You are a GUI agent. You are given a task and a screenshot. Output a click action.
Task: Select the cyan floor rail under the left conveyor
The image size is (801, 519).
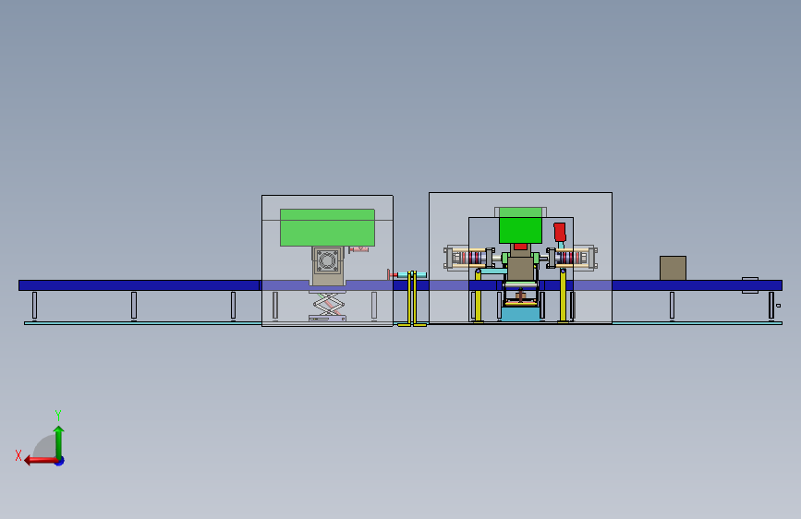143,323
